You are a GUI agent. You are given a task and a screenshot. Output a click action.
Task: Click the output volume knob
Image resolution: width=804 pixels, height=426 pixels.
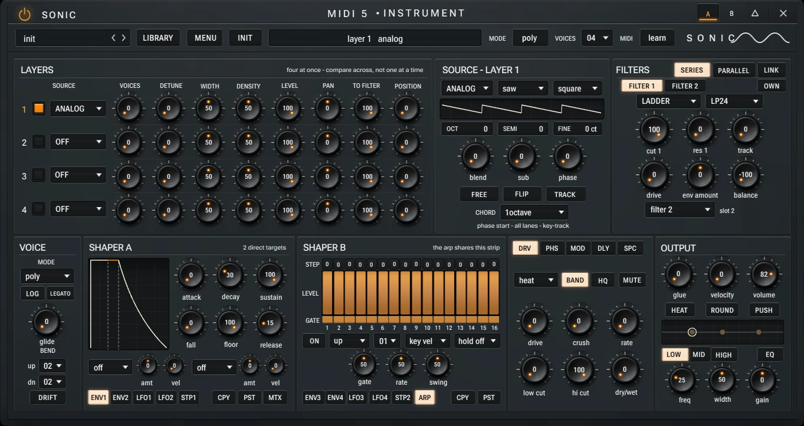(764, 274)
